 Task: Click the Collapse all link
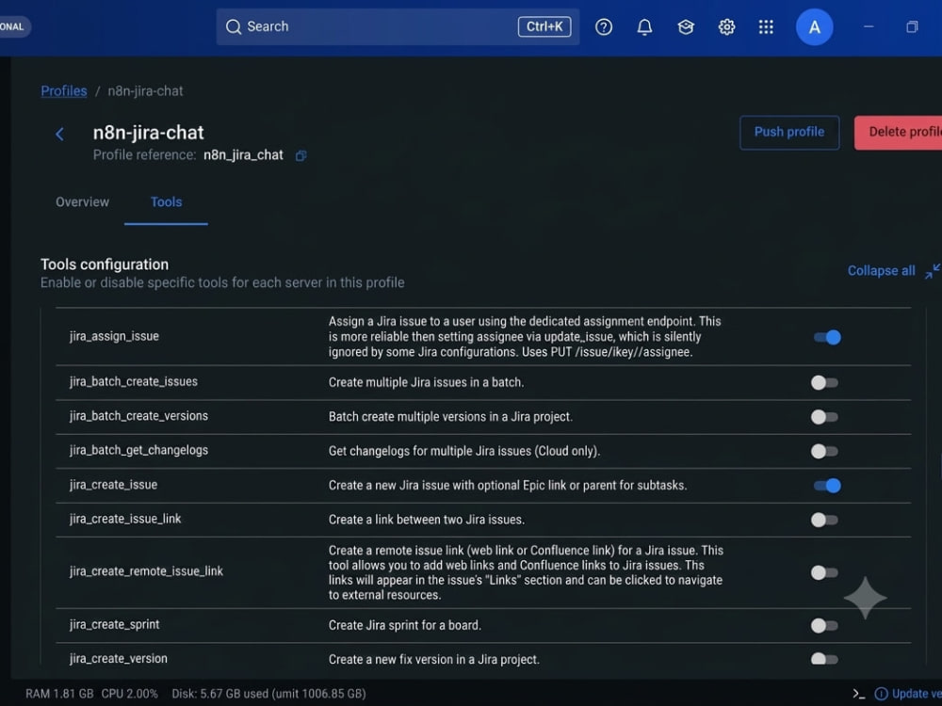click(882, 271)
